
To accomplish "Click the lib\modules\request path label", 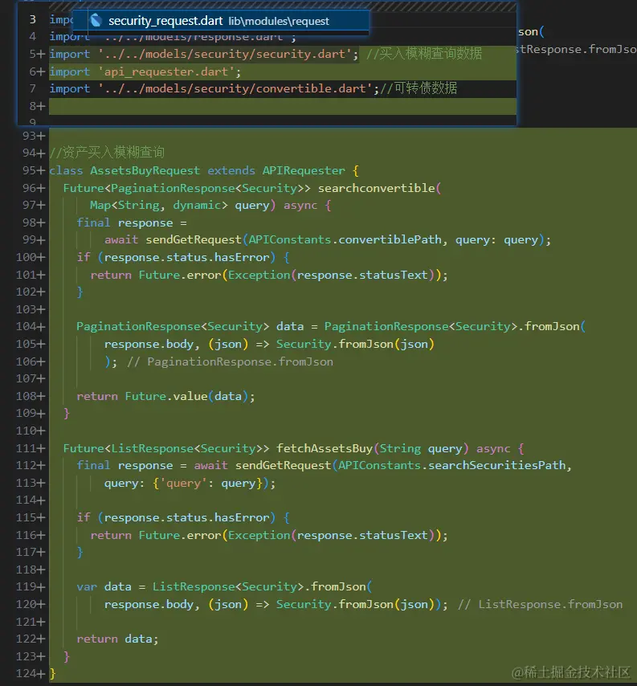I will pos(278,21).
